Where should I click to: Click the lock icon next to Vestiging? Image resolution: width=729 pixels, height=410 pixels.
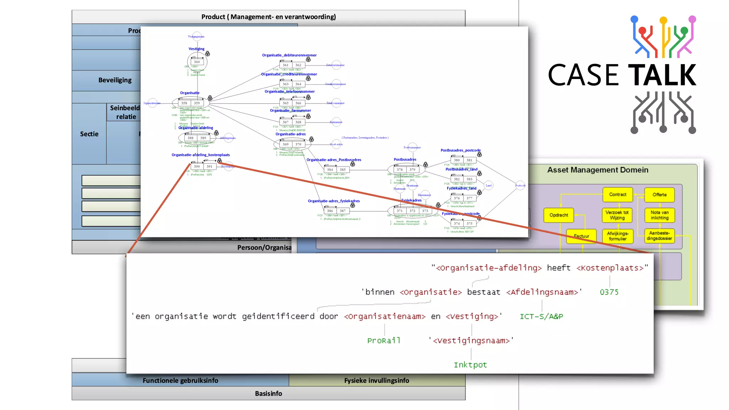pos(208,54)
